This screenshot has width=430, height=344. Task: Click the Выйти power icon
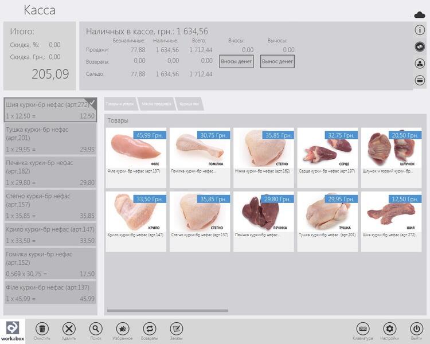click(x=417, y=329)
